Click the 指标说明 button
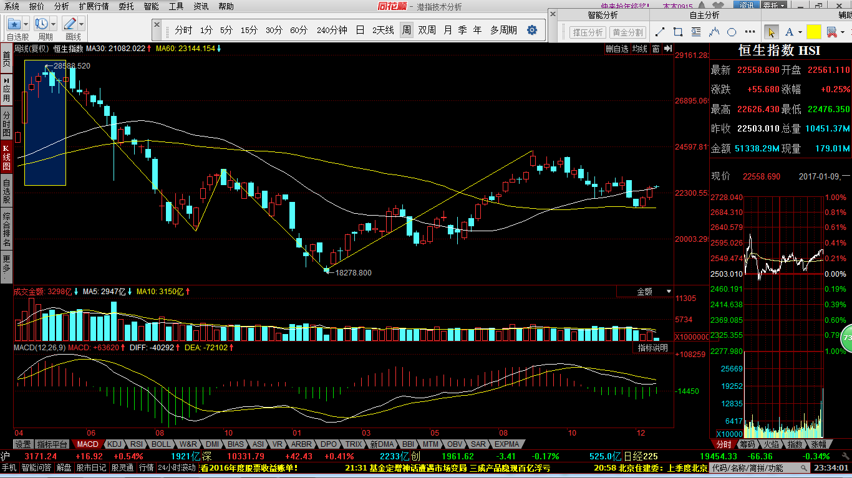The height and width of the screenshot is (478, 852). 652,348
